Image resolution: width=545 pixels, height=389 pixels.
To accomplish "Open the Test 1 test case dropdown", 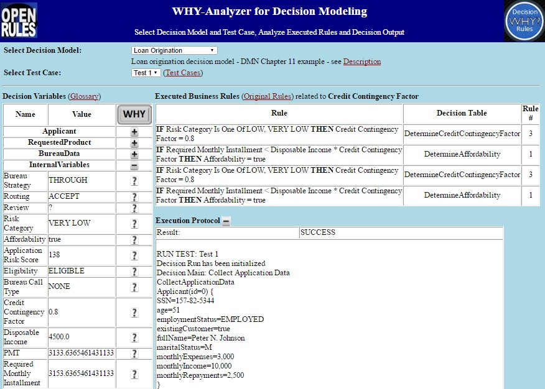I will click(146, 73).
